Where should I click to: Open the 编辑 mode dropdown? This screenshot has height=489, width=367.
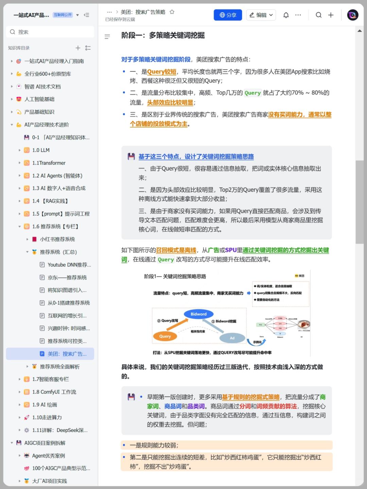pos(261,15)
